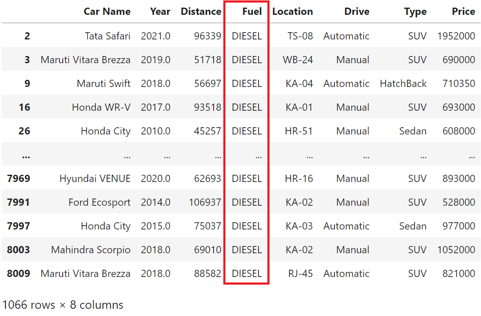Select row index 7997

[x=18, y=227]
